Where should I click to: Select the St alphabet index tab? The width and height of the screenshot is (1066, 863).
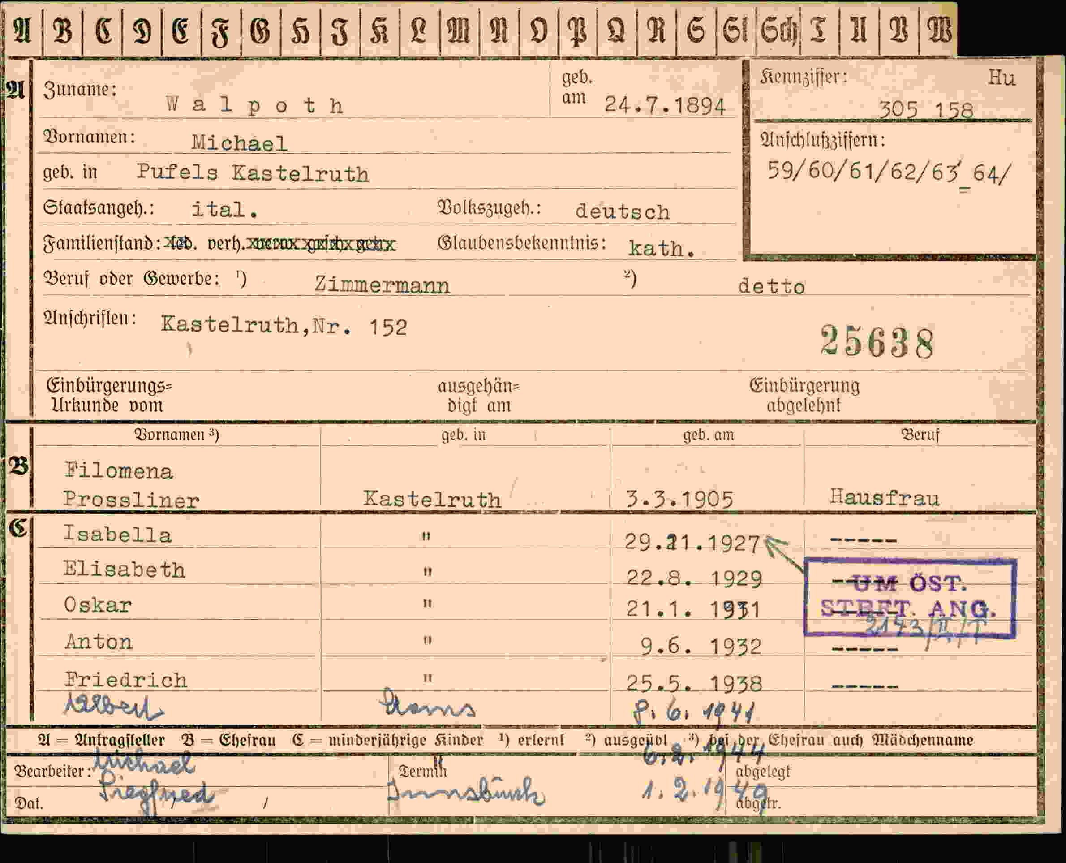(736, 31)
